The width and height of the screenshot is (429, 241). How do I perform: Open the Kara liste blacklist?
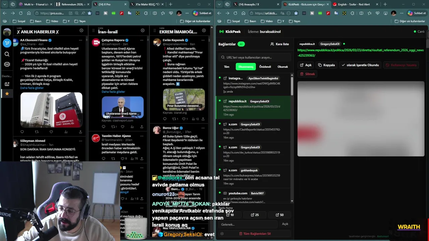[280, 44]
